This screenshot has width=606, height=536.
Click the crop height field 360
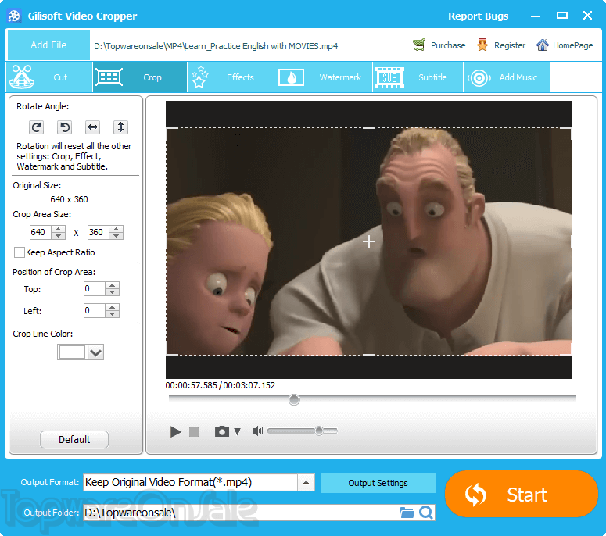pos(99,232)
